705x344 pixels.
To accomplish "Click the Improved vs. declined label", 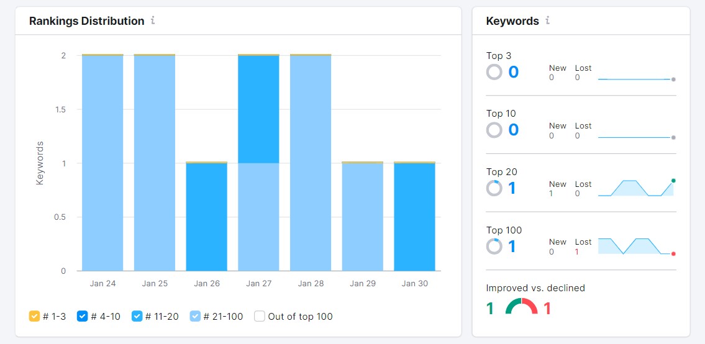I will tap(535, 287).
